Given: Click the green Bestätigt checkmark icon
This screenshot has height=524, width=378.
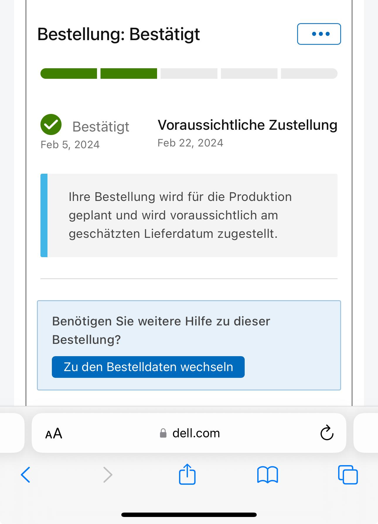Looking at the screenshot, I should 51,124.
